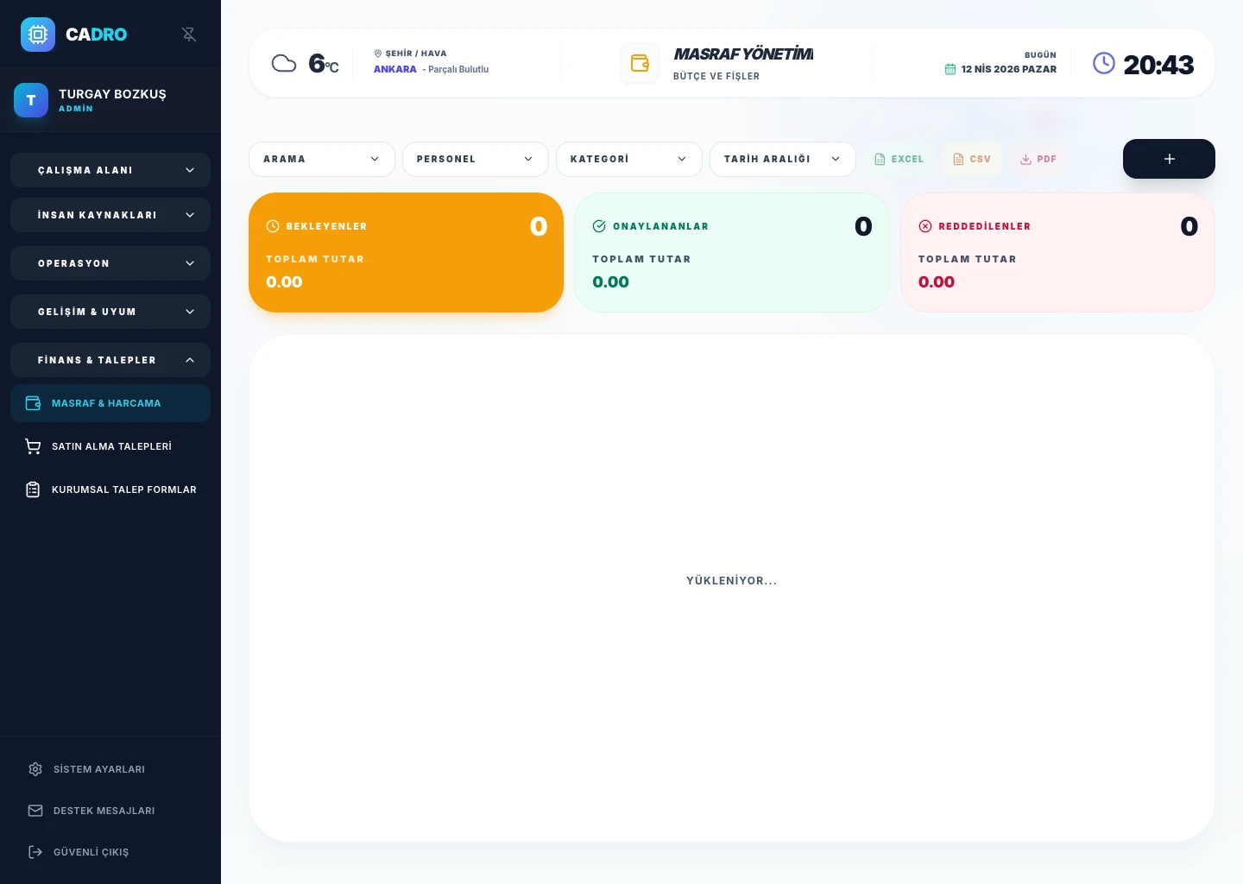Click the gear icon for Sistem Ayarları
Viewport: 1243px width, 884px height.
click(35, 769)
